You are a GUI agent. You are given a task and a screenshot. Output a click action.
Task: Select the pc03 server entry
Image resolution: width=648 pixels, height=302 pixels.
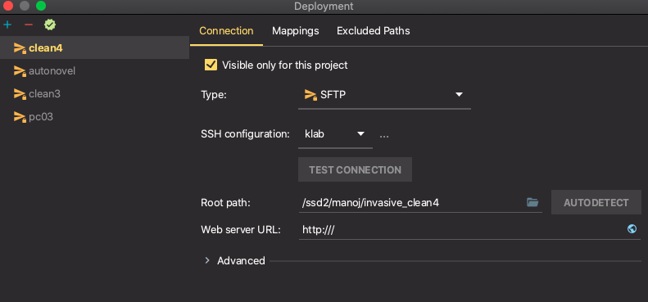95,117
